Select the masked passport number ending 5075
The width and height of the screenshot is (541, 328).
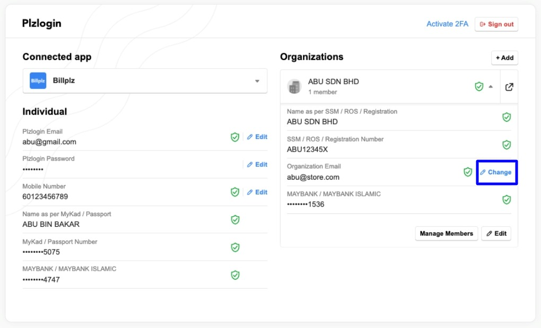pyautogui.click(x=41, y=252)
